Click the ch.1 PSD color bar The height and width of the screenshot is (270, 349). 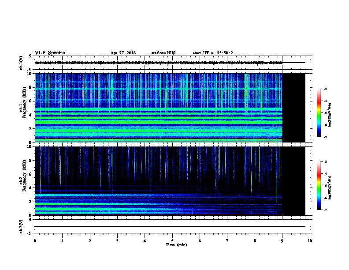(319, 113)
